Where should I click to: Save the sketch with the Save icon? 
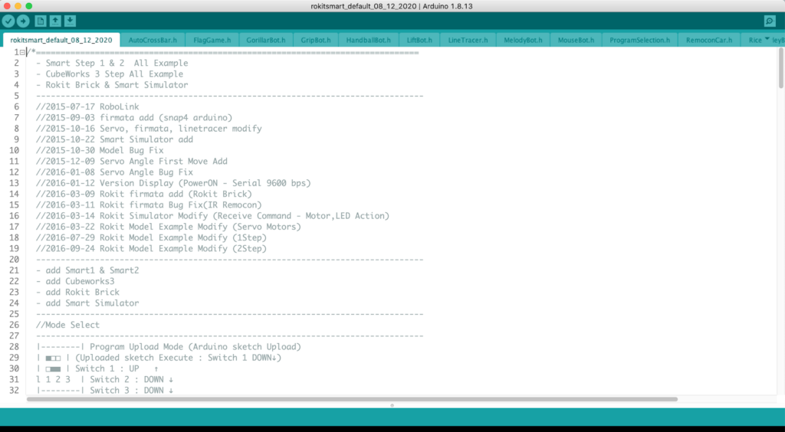pos(70,21)
